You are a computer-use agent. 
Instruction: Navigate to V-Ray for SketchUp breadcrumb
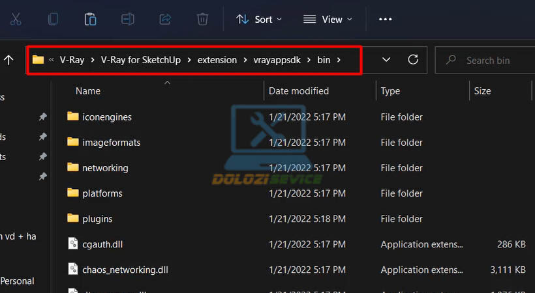[x=140, y=60]
